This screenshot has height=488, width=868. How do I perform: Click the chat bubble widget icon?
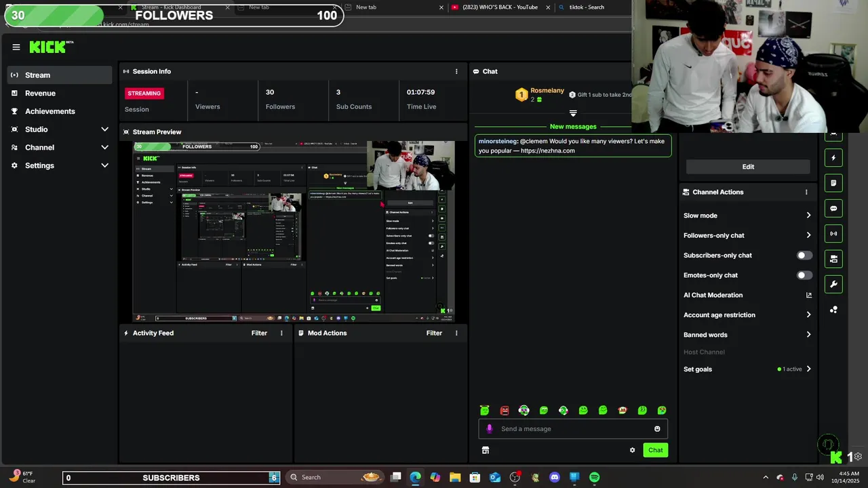tap(833, 208)
